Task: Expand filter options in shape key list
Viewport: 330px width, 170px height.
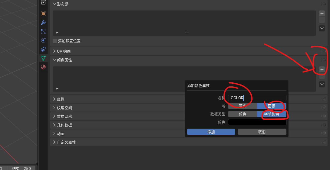Action: [57, 33]
